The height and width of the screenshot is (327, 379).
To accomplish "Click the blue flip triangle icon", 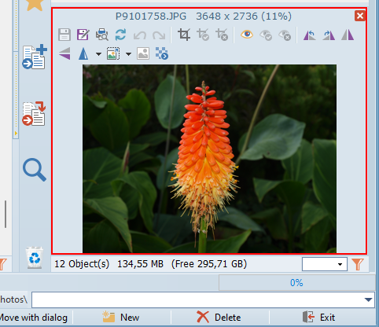I will 83,54.
